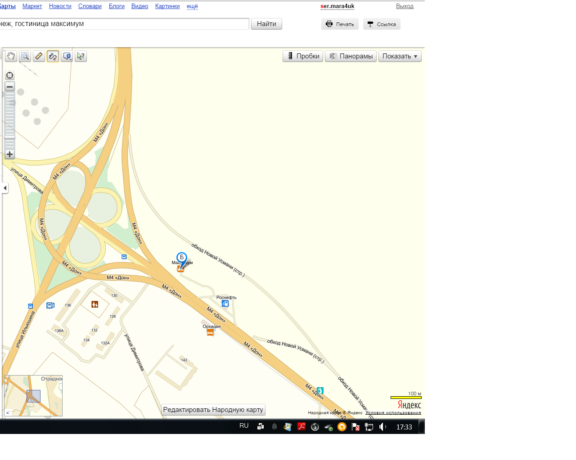
Task: Click Редактировать Народную карту button
Action: [x=213, y=410]
